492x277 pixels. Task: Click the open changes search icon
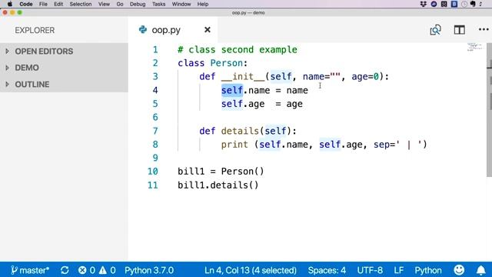tap(435, 30)
